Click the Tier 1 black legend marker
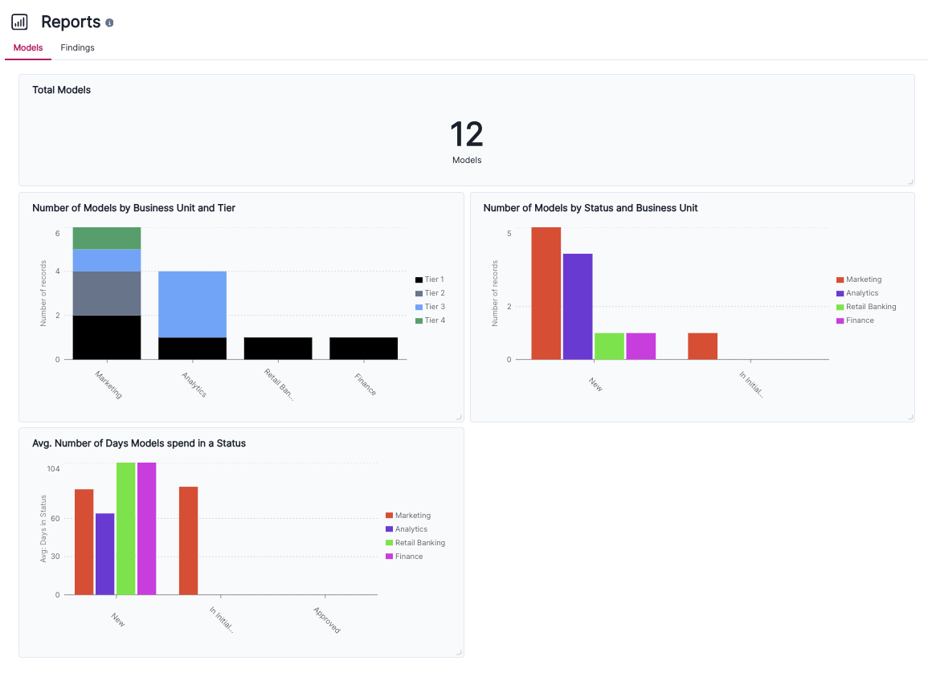Image resolution: width=928 pixels, height=673 pixels. click(419, 279)
